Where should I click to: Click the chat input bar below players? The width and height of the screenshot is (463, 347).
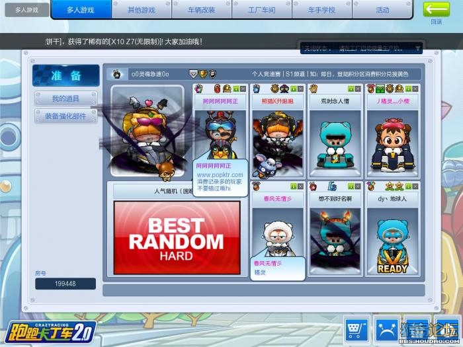264,290
